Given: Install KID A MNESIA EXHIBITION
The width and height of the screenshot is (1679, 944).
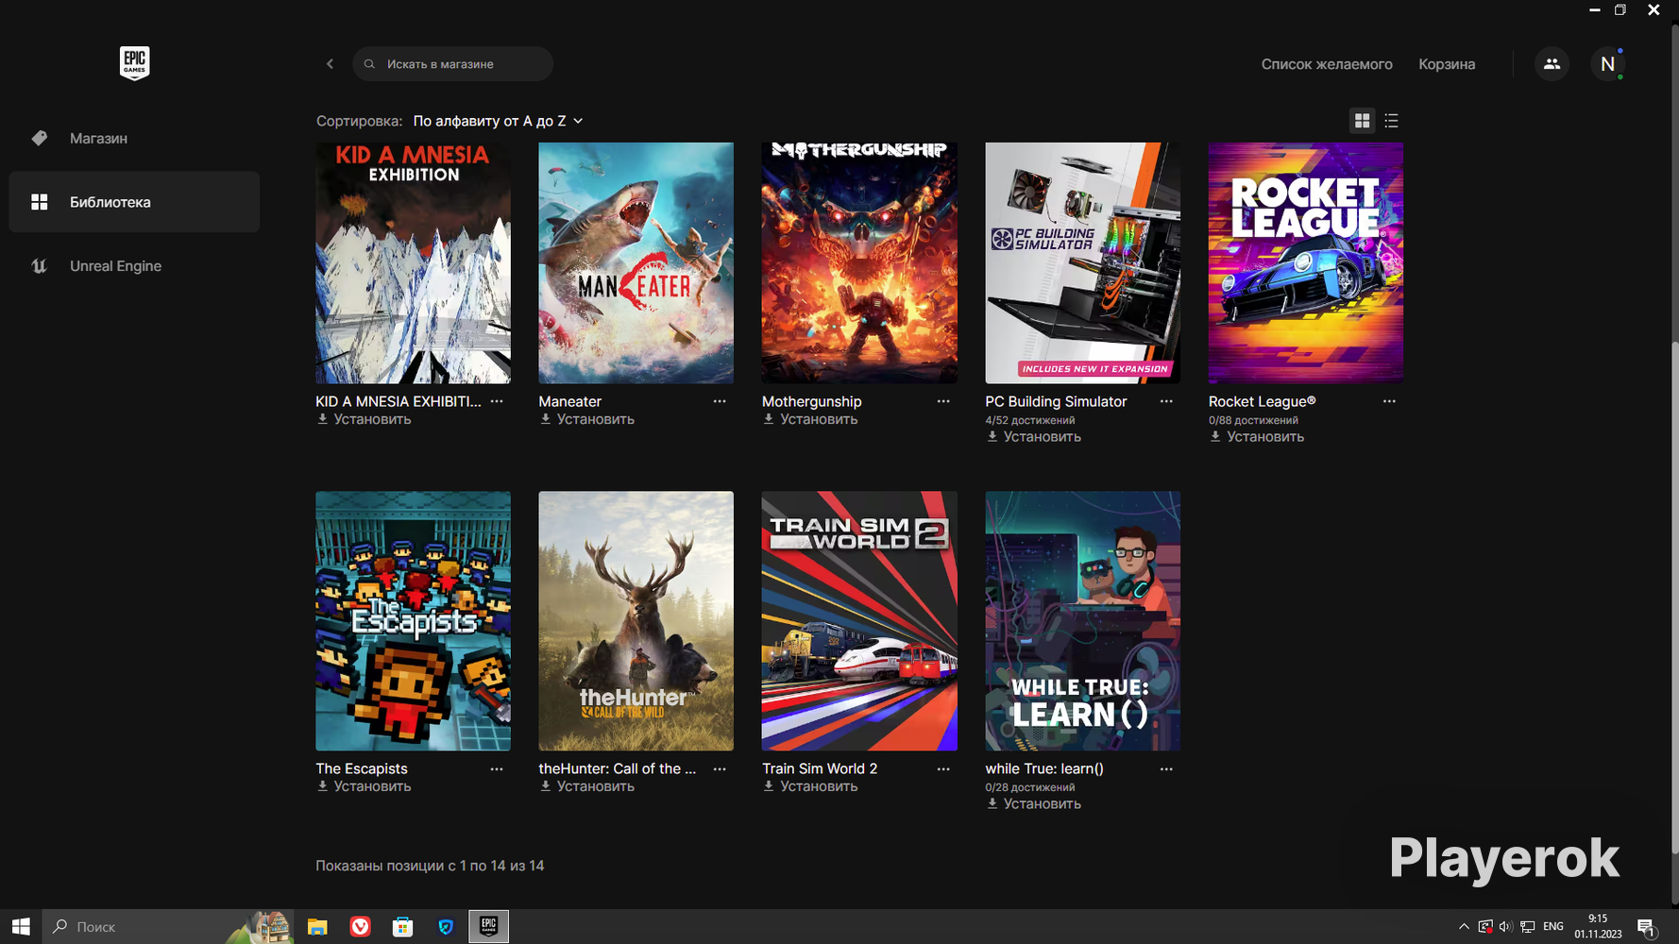Looking at the screenshot, I should (x=364, y=419).
